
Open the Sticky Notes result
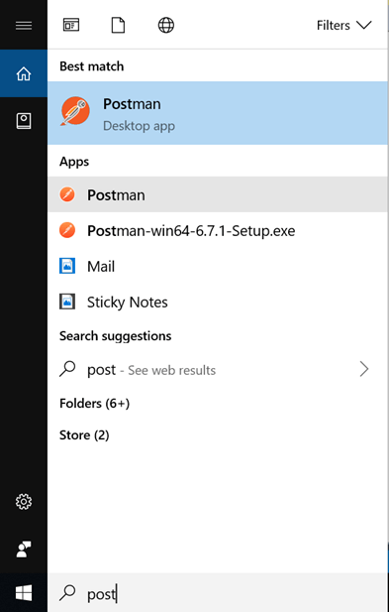218,302
